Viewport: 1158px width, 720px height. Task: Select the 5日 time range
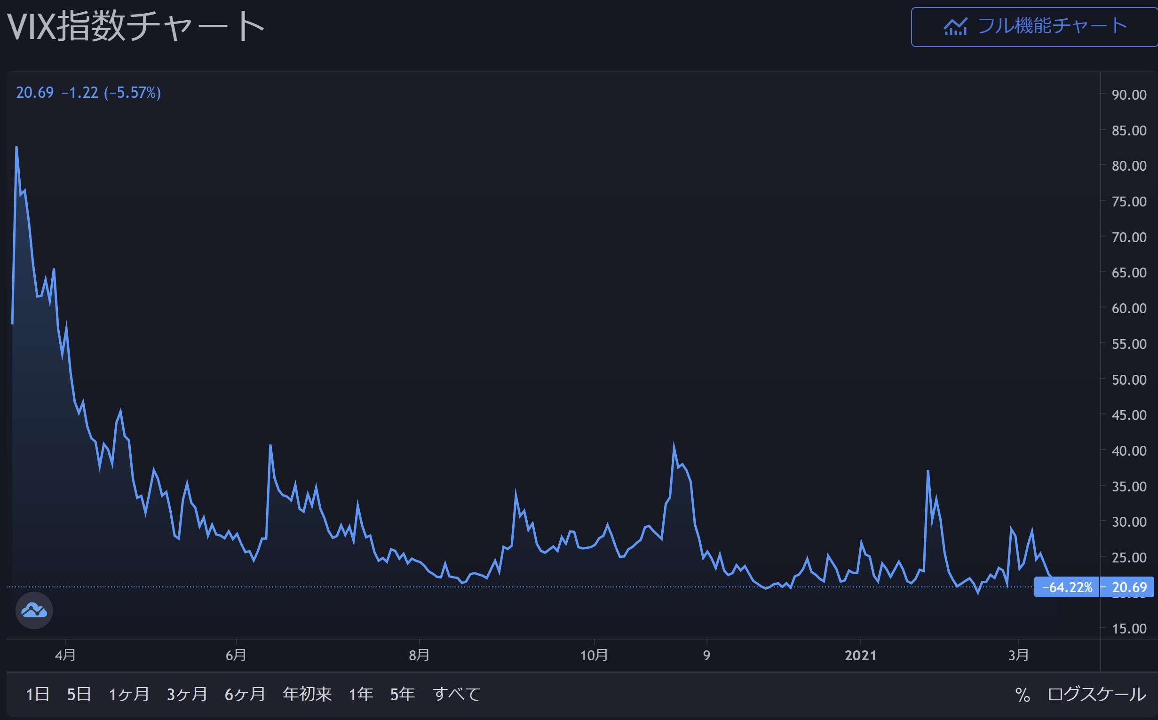click(79, 694)
